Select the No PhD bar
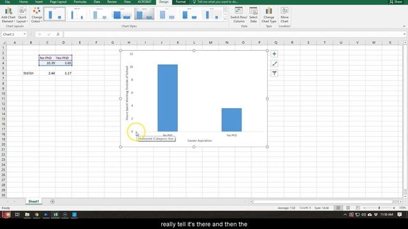Screen dimensions: 408x229 168,98
